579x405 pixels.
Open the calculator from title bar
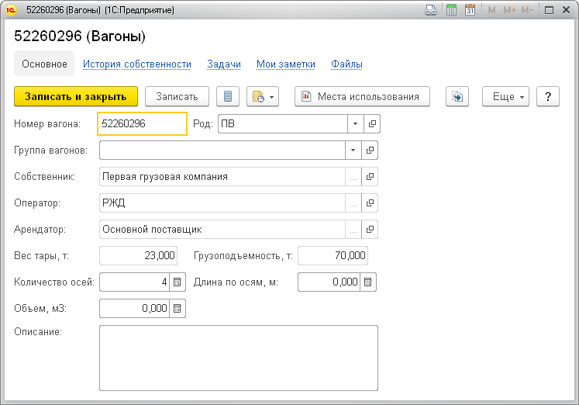click(451, 11)
